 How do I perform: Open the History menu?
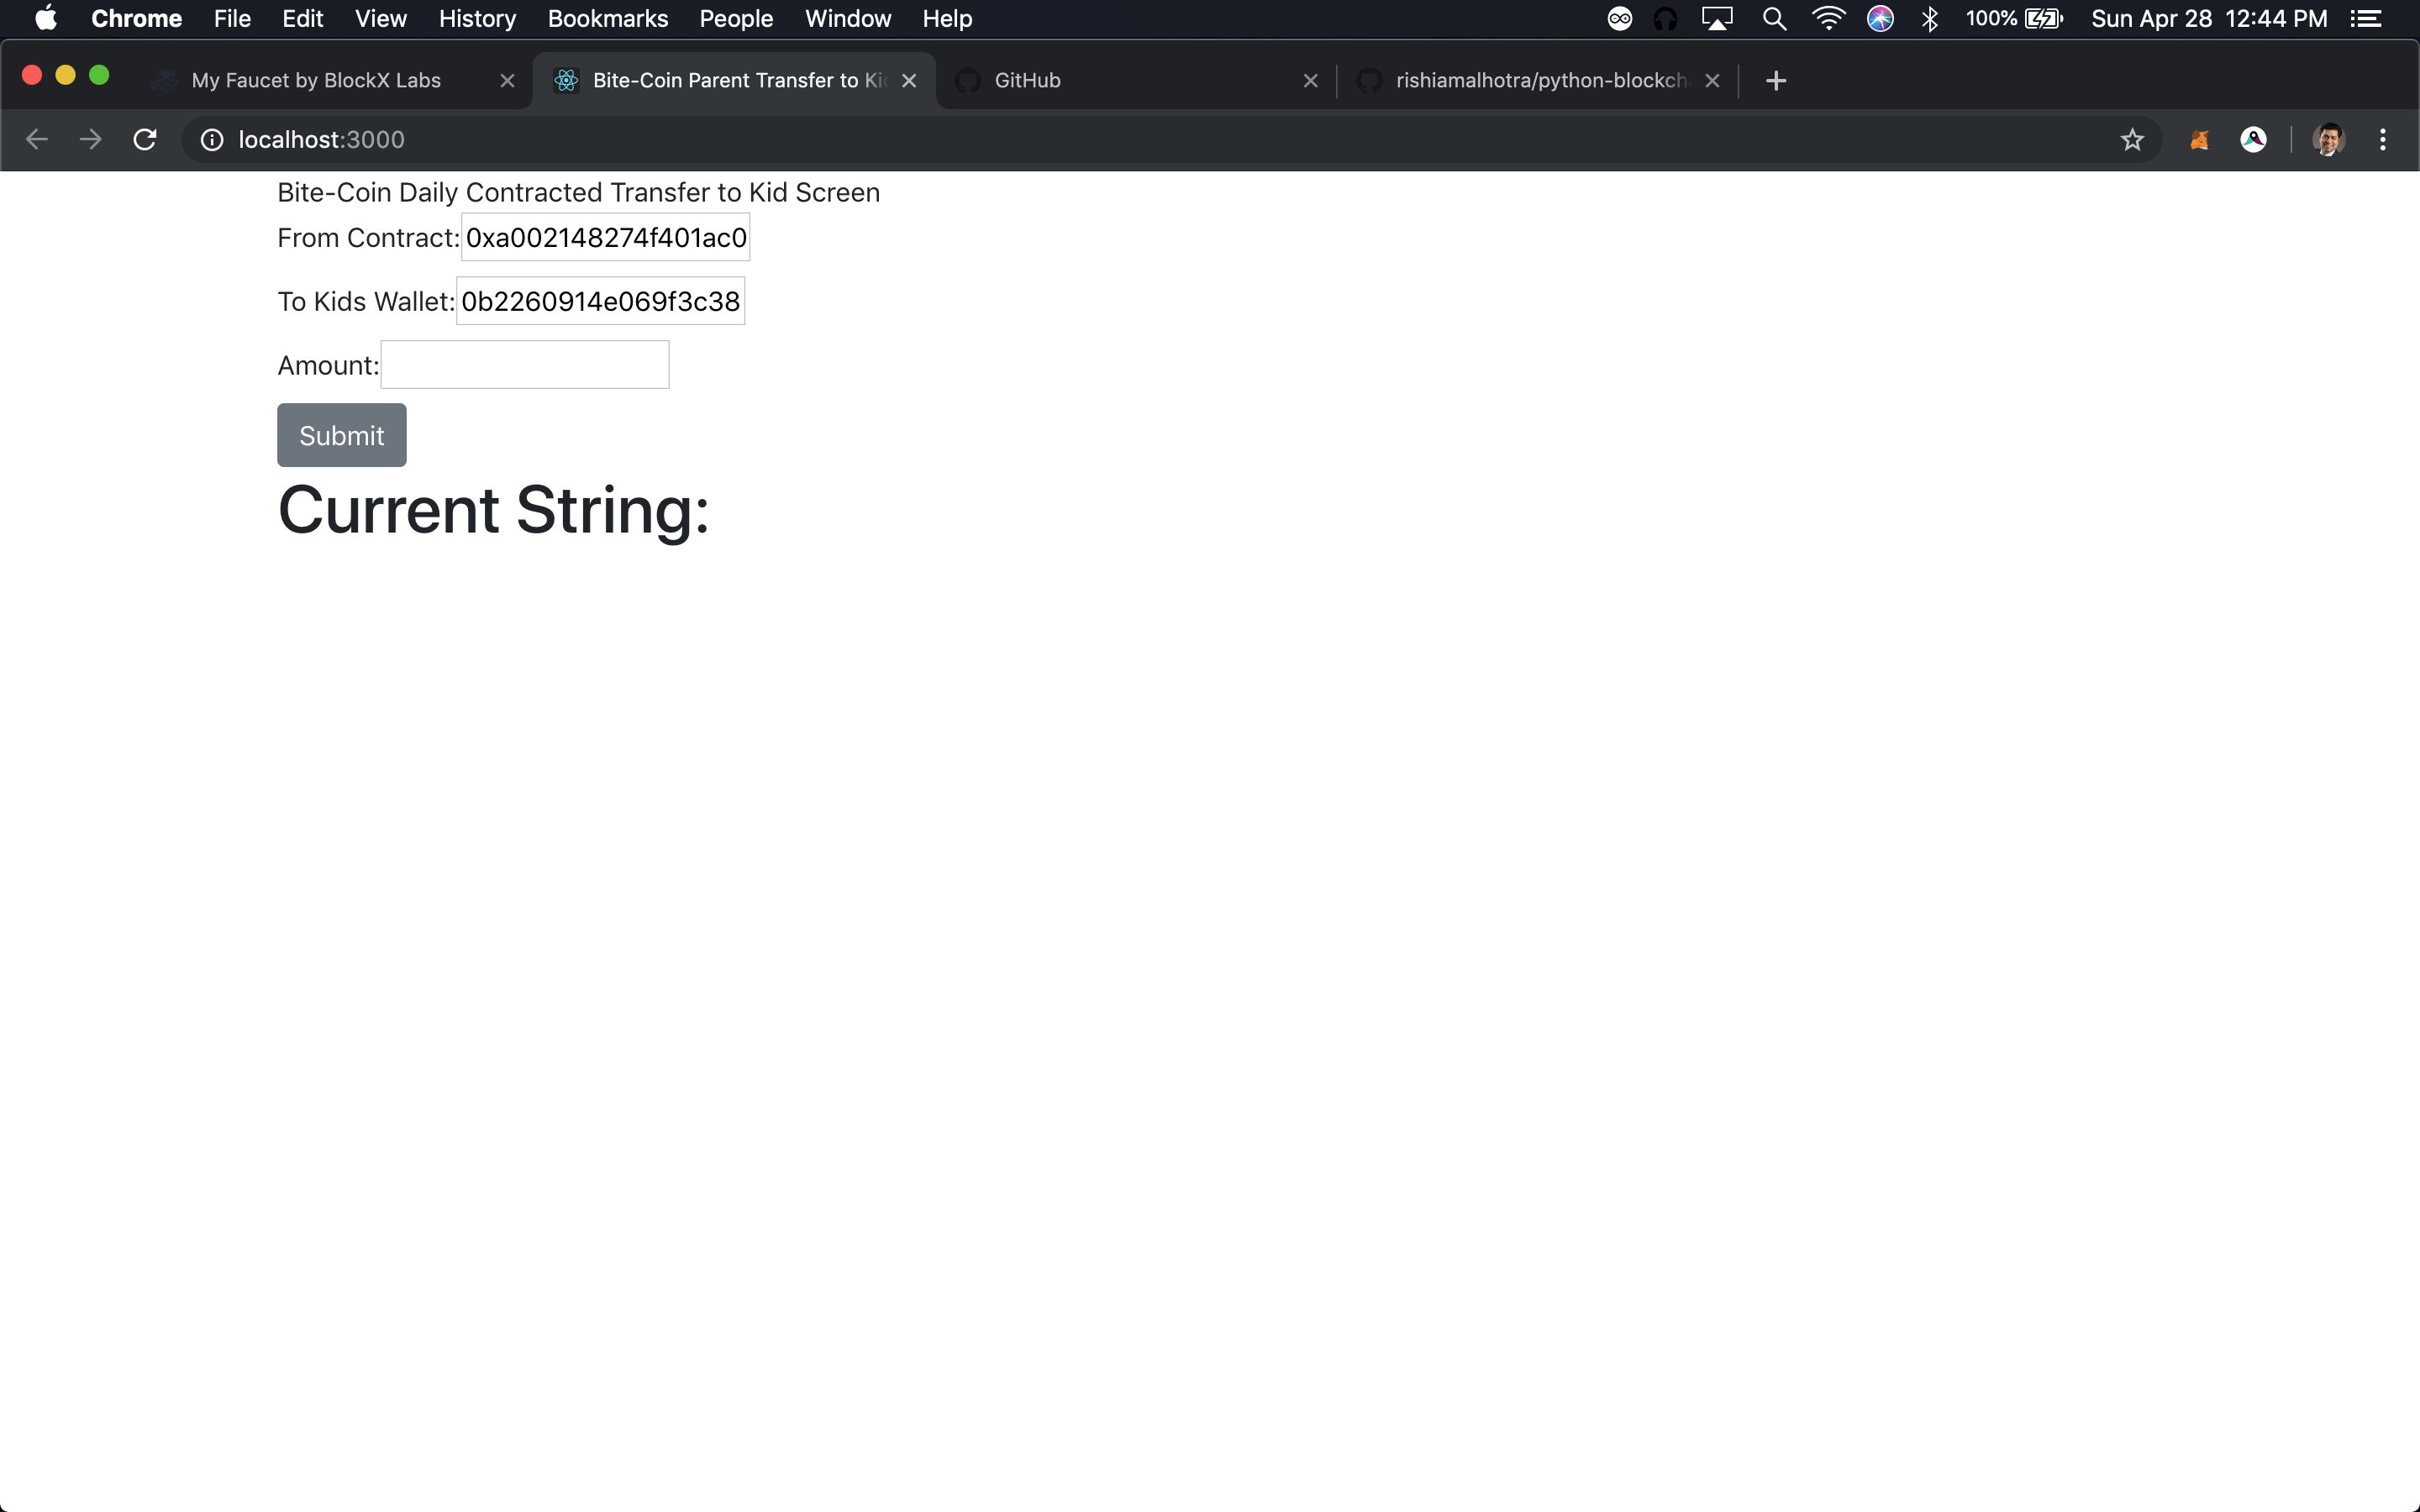[477, 19]
